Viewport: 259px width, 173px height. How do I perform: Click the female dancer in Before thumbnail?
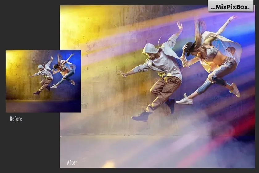[x=64, y=72]
